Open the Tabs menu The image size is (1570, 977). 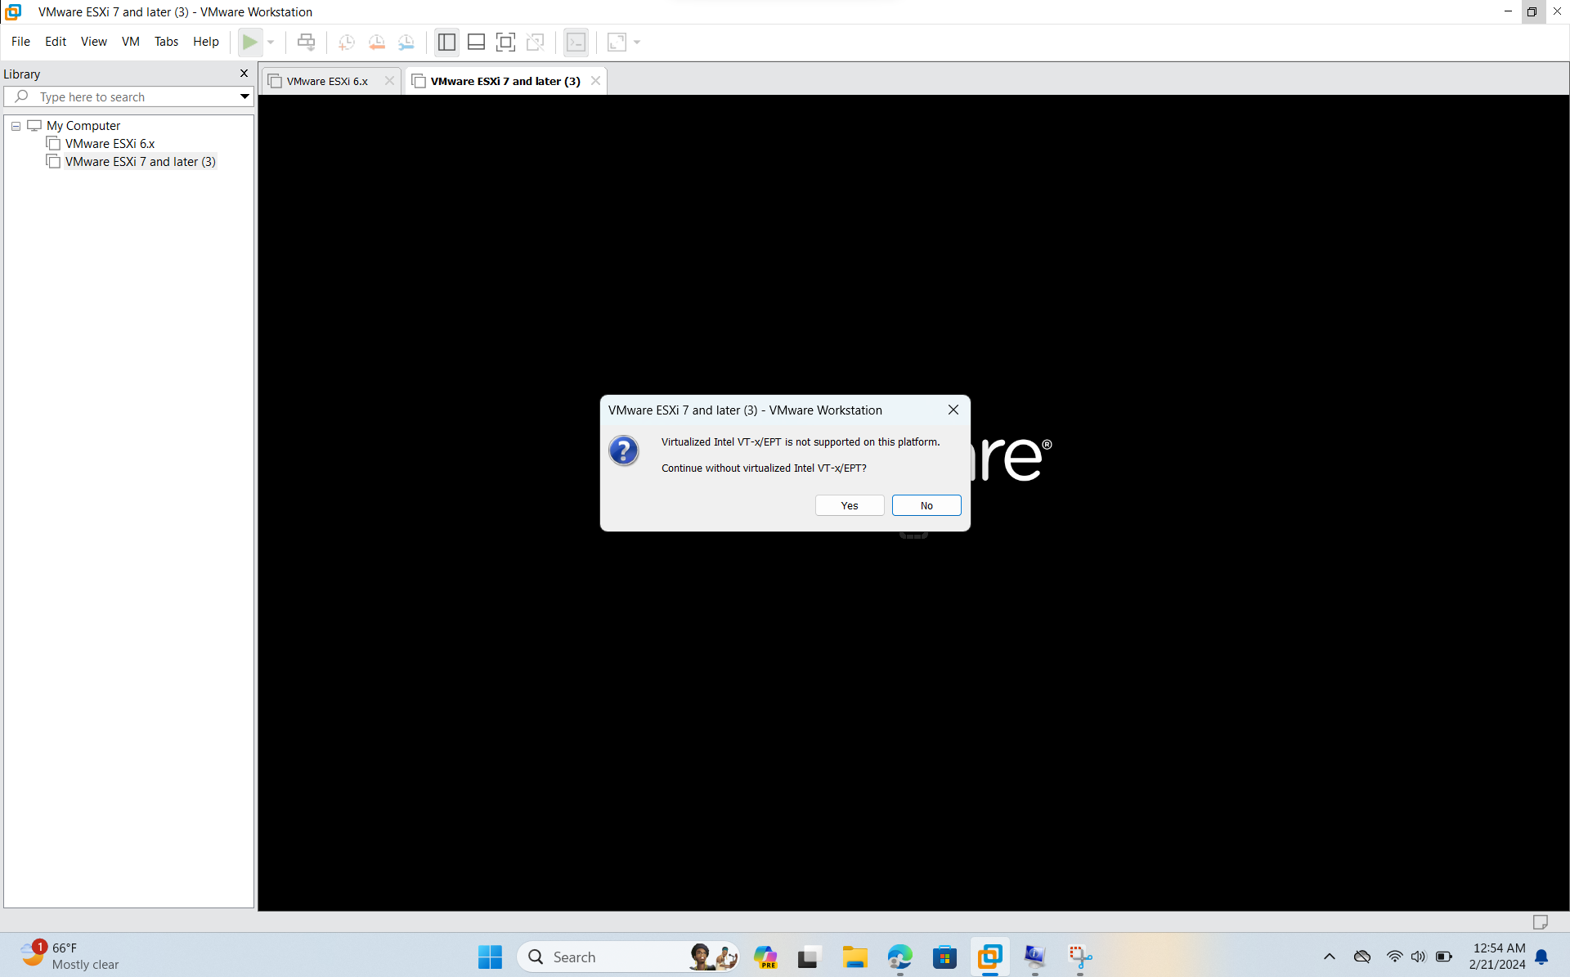[x=166, y=42]
